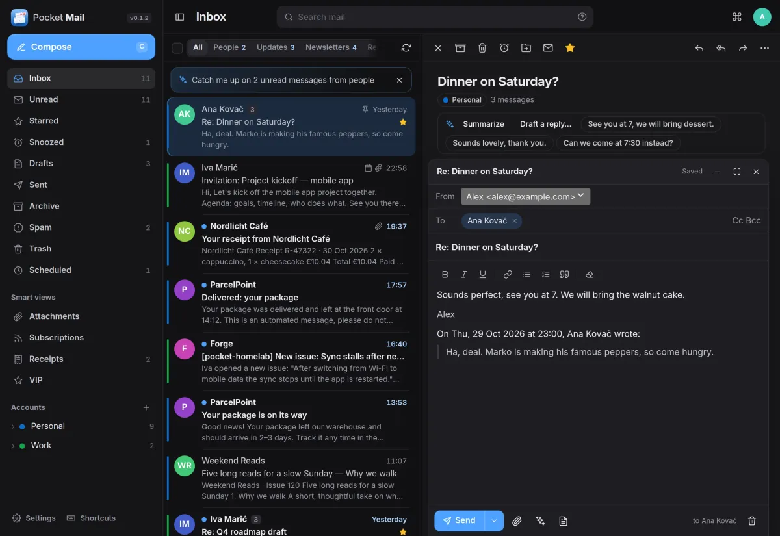Toggle bold formatting
The height and width of the screenshot is (536, 780).
[445, 274]
